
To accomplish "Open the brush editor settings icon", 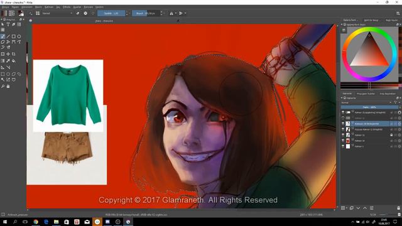I will point(31,13).
